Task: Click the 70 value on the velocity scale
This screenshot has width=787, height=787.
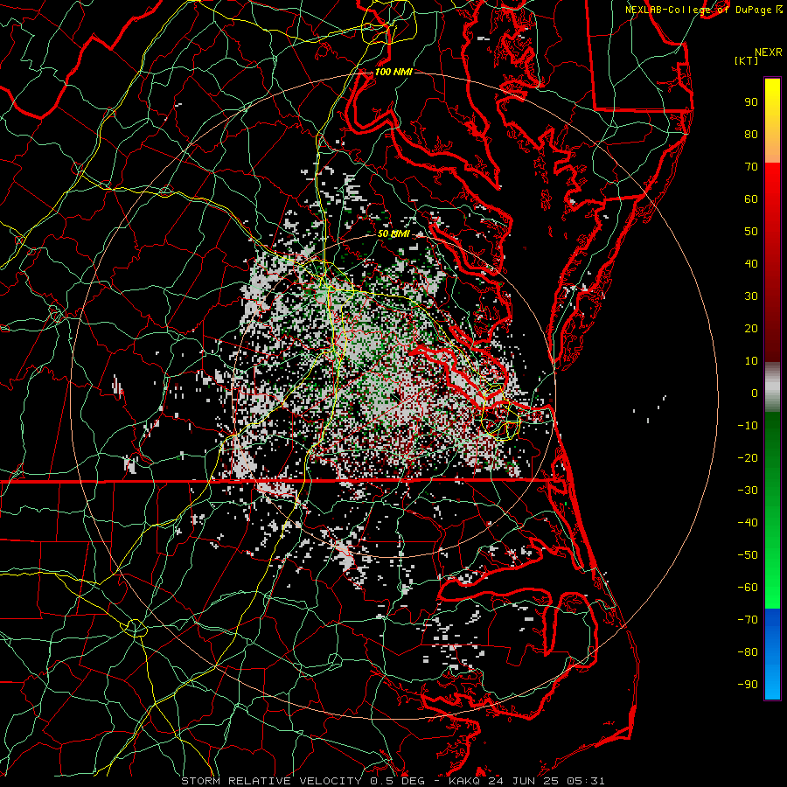Action: (751, 167)
